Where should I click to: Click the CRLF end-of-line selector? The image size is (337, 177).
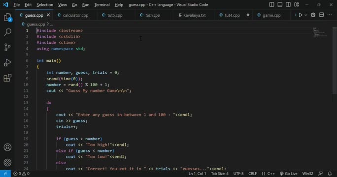pyautogui.click(x=253, y=174)
